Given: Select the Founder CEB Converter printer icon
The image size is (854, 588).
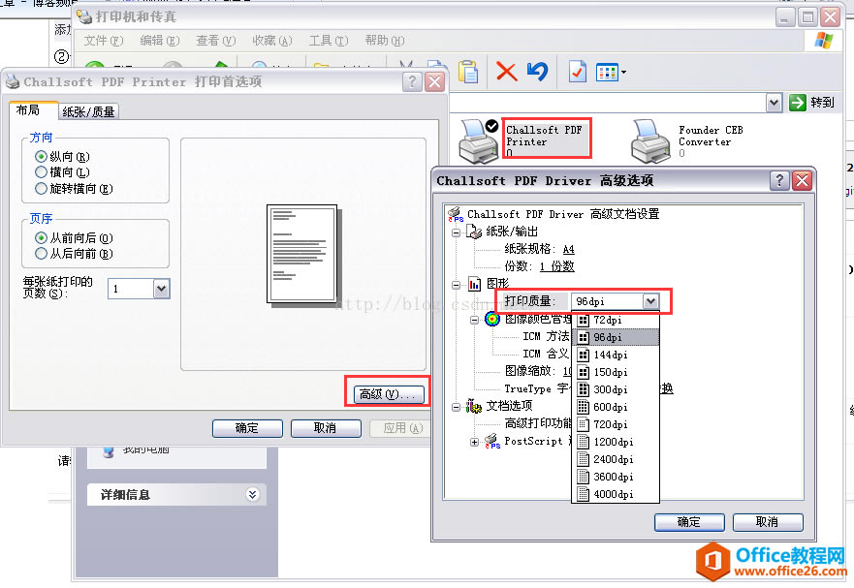Looking at the screenshot, I should 650,141.
